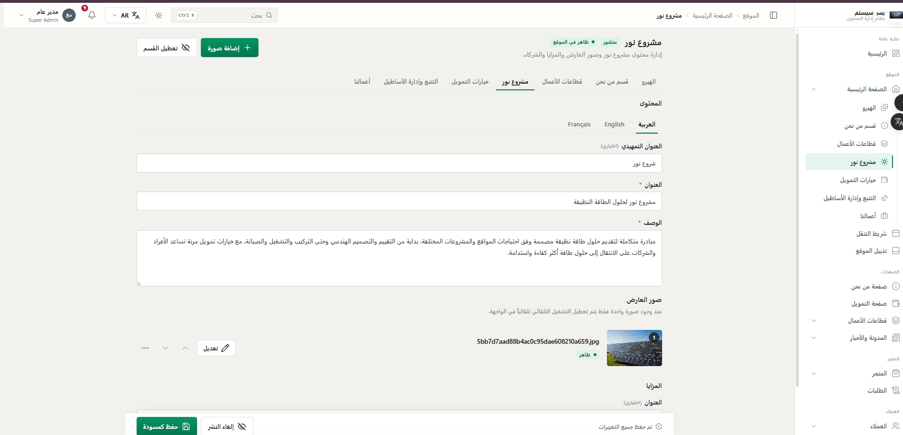
Task: Click خيارات التمويل wallet icon in sidebar
Action: point(884,180)
